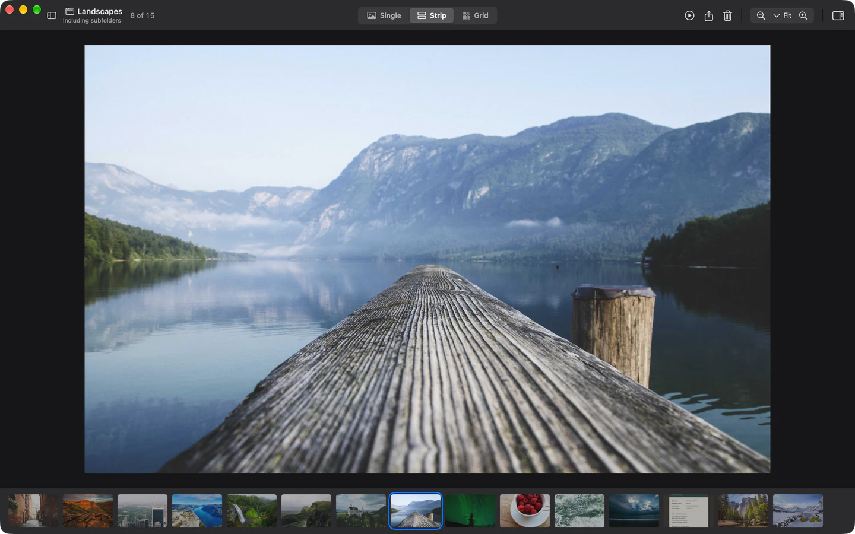Viewport: 855px width, 534px height.
Task: Click the "8 of 15" counter text
Action: click(x=142, y=15)
